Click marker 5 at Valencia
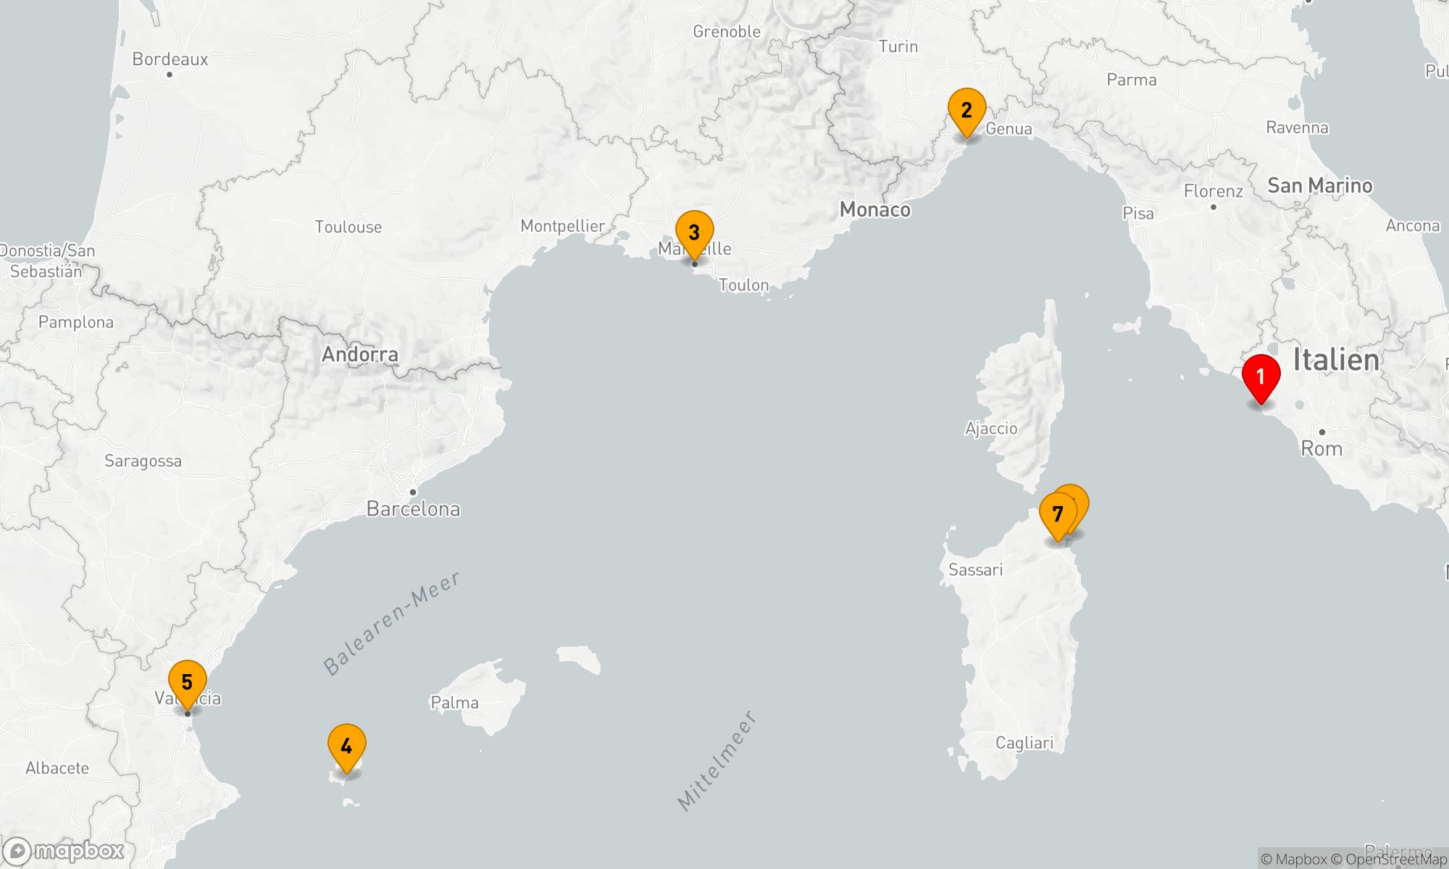The height and width of the screenshot is (869, 1449). tap(187, 681)
